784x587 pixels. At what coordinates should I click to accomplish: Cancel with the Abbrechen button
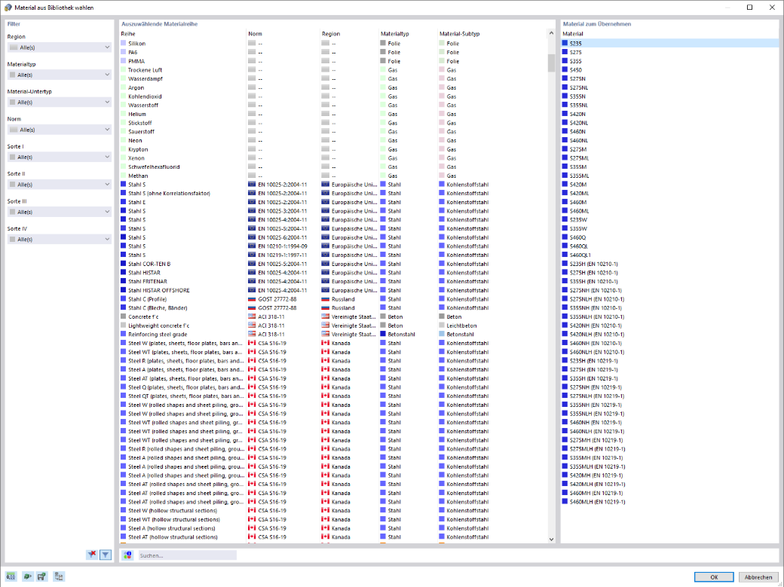[x=758, y=577]
